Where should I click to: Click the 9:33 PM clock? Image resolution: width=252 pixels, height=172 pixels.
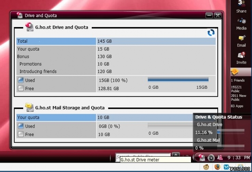pos(239,157)
